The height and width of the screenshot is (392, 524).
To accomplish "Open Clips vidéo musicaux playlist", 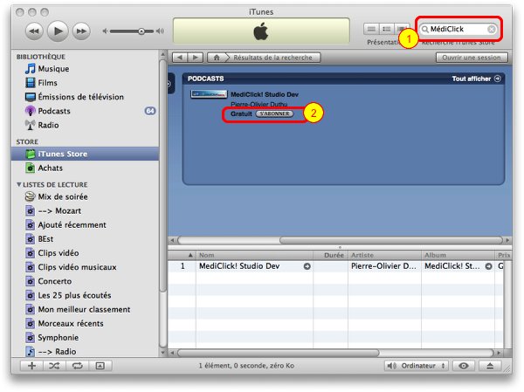I will tap(77, 267).
